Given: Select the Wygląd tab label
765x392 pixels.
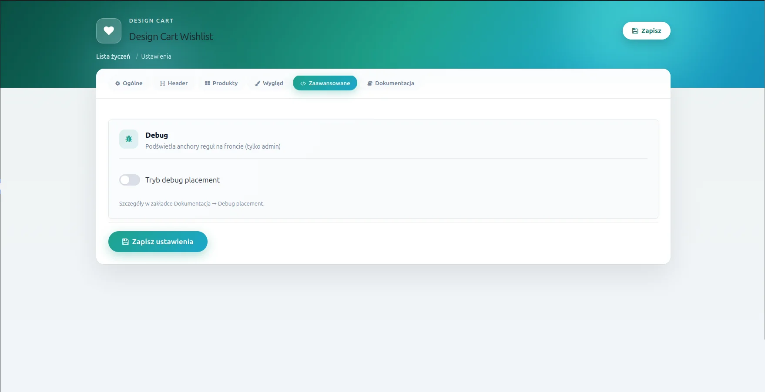Looking at the screenshot, I should 273,83.
